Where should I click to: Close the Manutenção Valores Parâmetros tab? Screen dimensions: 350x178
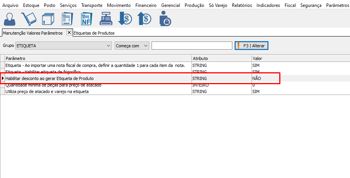[69, 33]
